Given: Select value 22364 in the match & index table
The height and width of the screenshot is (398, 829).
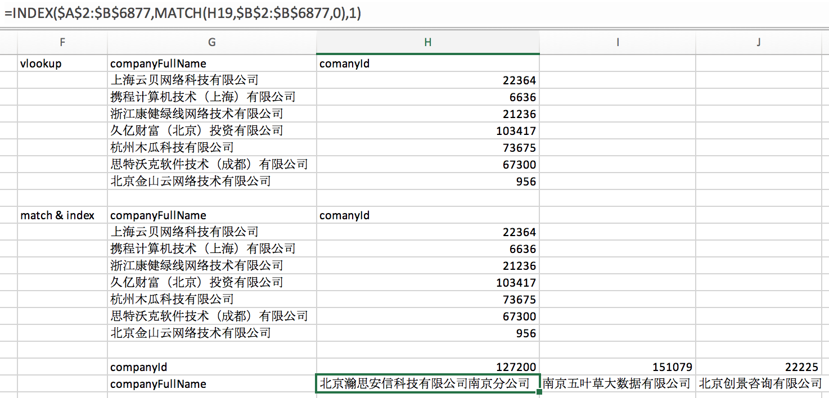Looking at the screenshot, I should pos(427,232).
